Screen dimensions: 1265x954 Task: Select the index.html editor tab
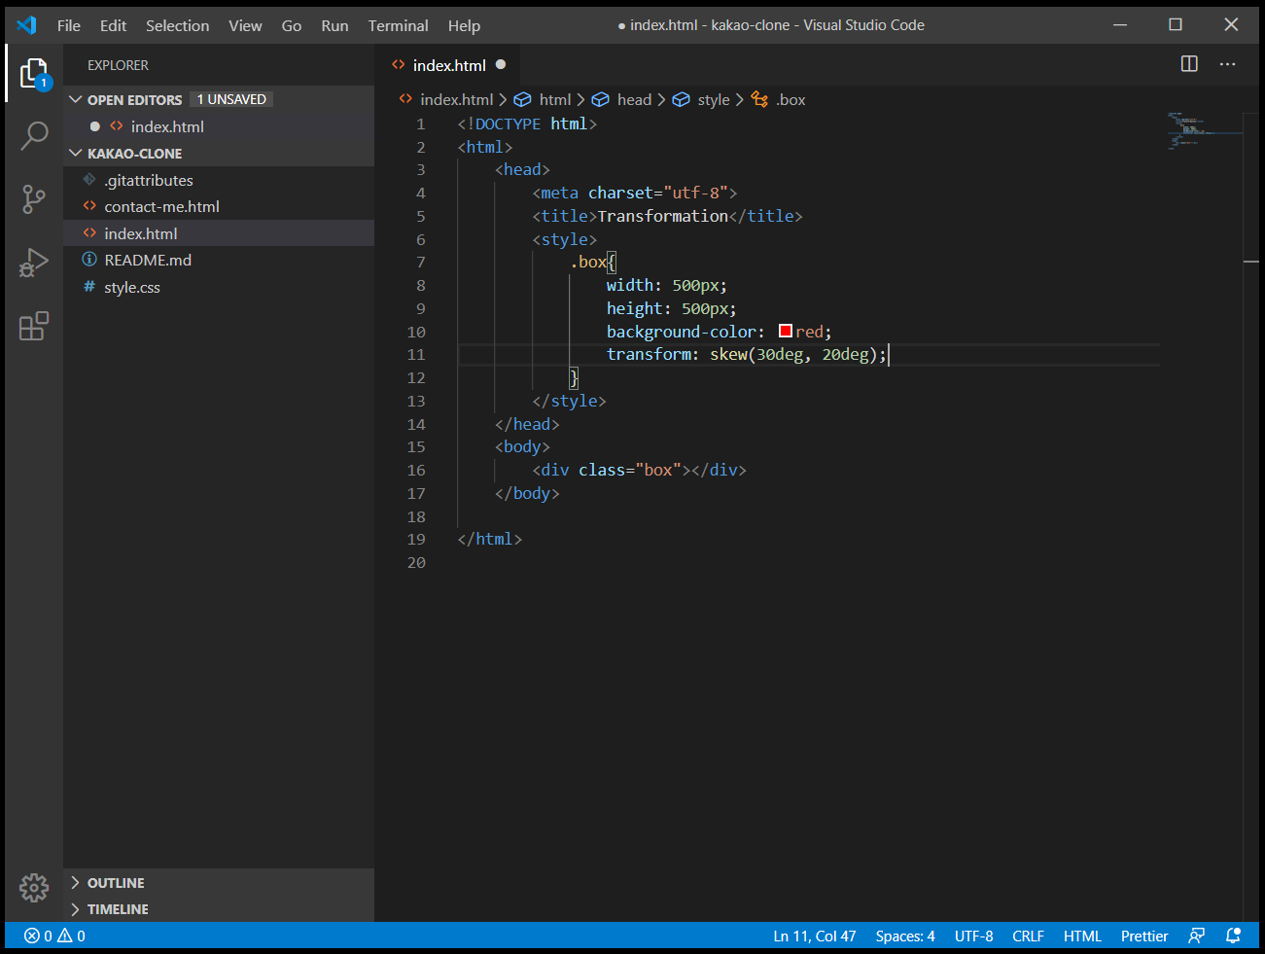[448, 65]
